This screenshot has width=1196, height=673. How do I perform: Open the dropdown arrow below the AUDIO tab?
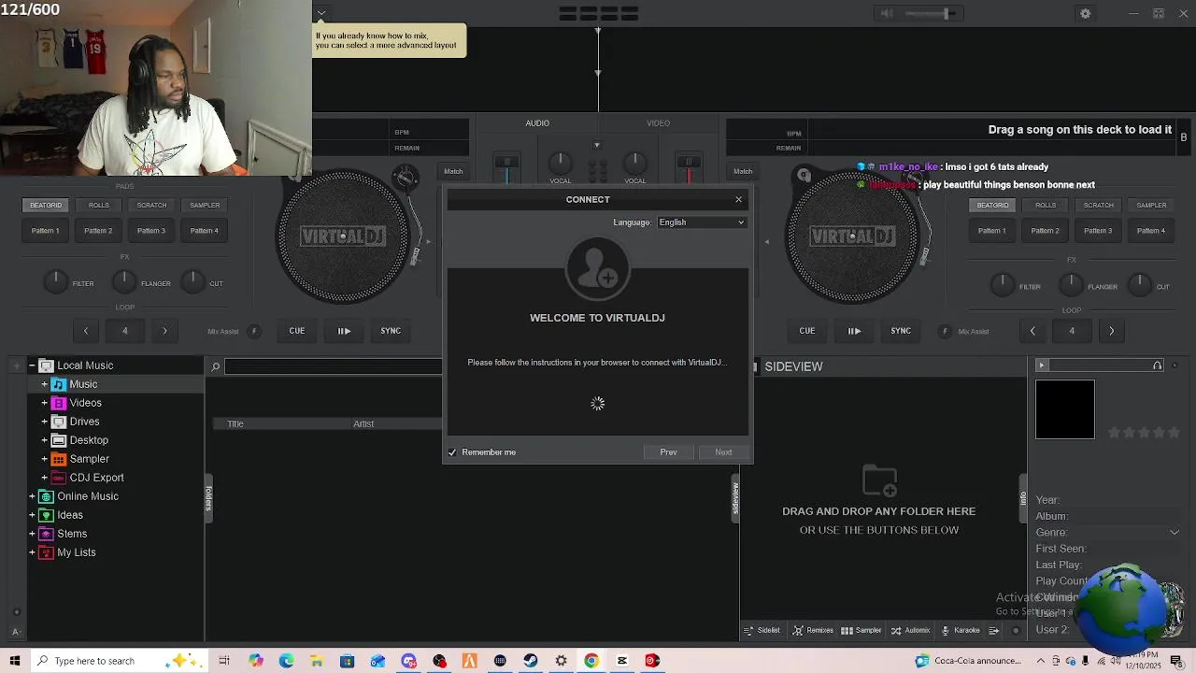click(x=597, y=145)
